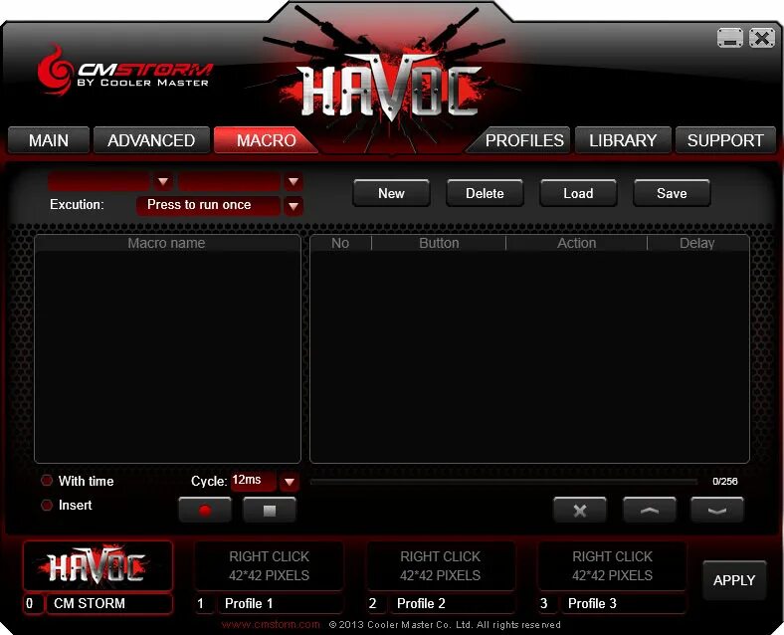This screenshot has width=784, height=635.
Task: Move macro step down with the down arrow
Action: [x=717, y=510]
